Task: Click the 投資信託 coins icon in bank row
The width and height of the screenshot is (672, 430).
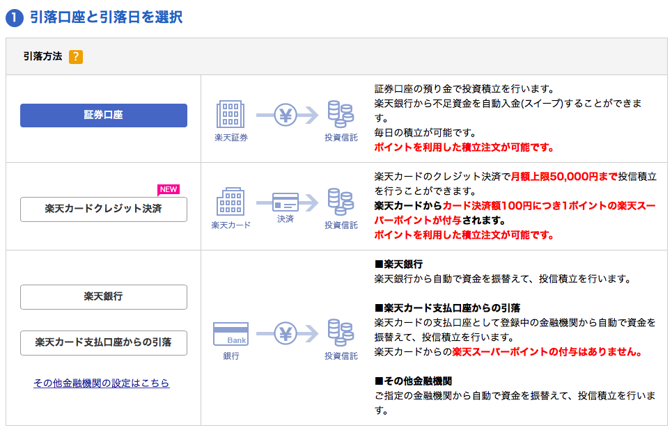Action: (341, 333)
